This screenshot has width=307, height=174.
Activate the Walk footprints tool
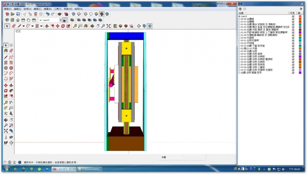(6, 143)
